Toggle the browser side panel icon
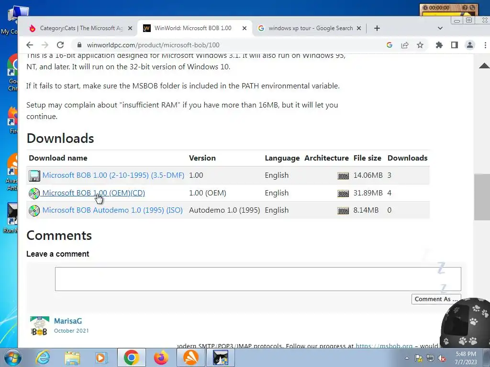Viewport: 490px width, 367px height. (455, 45)
